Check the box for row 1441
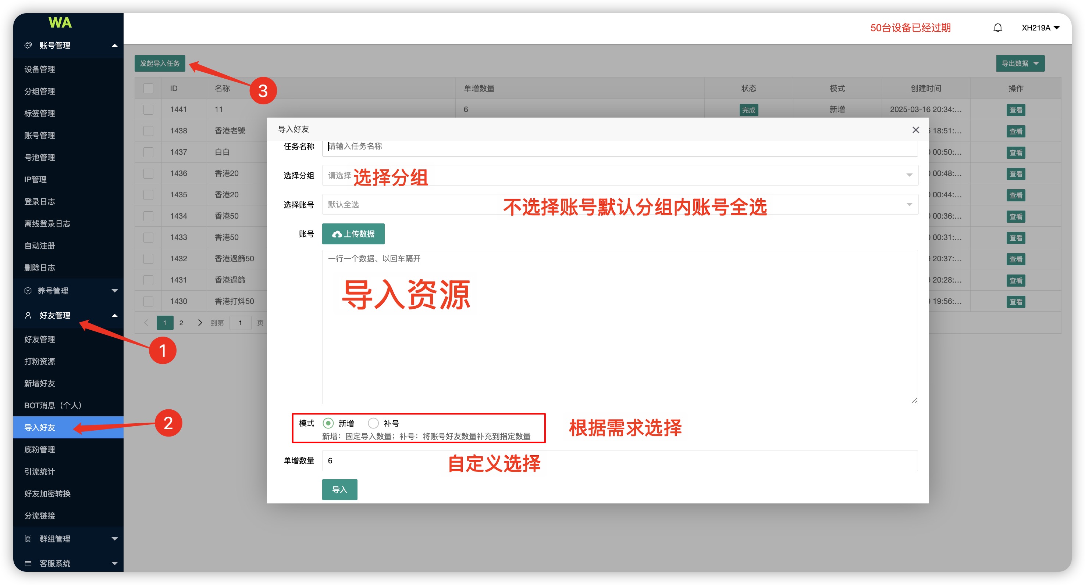Viewport: 1085px width, 585px height. coord(148,110)
